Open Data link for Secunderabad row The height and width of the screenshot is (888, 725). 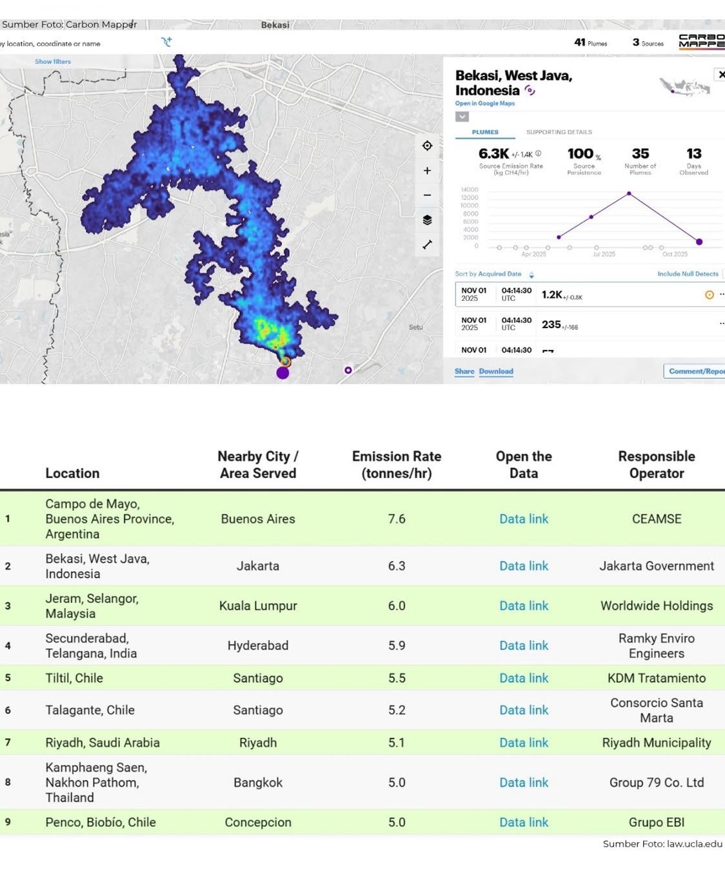pyautogui.click(x=524, y=646)
